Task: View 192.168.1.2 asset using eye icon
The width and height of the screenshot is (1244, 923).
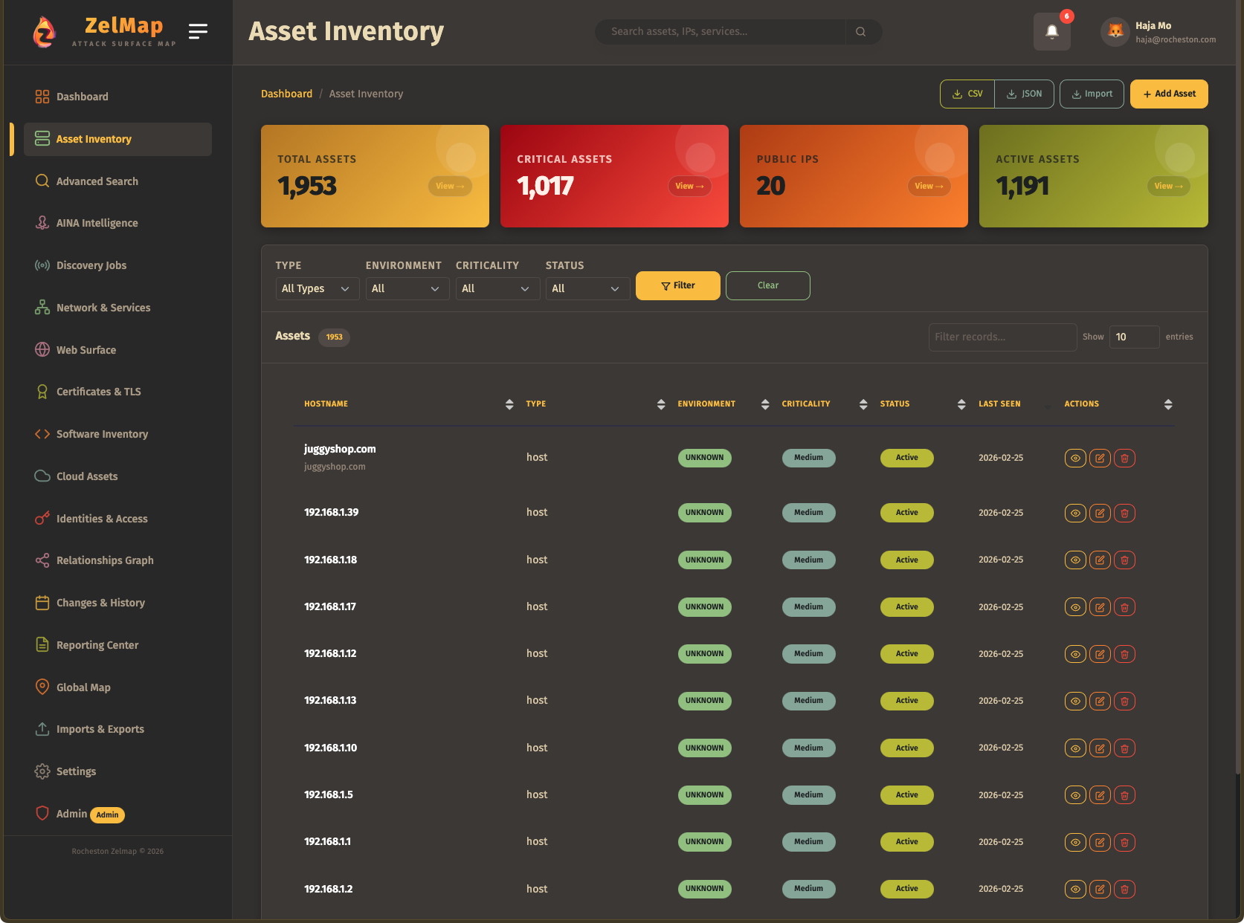Action: tap(1075, 889)
